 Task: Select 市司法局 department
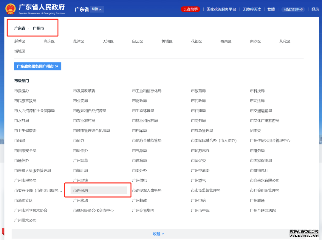click(x=257, y=101)
